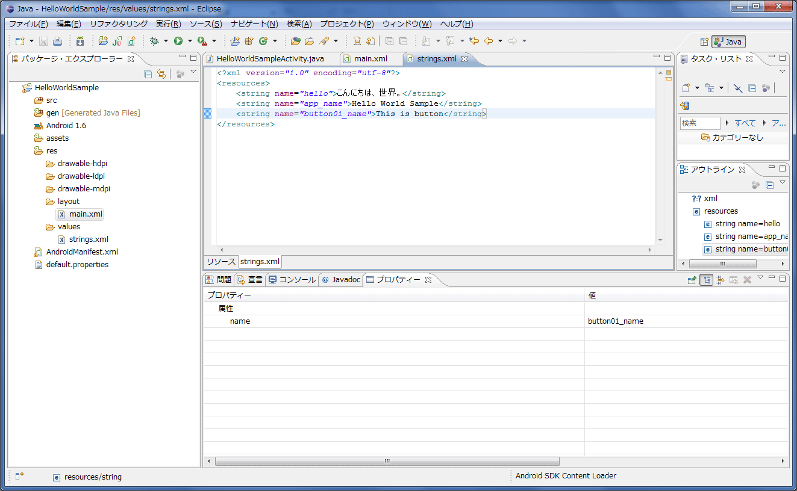The width and height of the screenshot is (797, 491).
Task: Select gen Generated Java Files folder
Action: (93, 113)
